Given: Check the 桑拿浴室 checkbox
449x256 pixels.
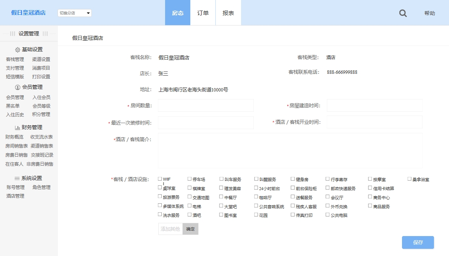Looking at the screenshot, I should pos(410,179).
